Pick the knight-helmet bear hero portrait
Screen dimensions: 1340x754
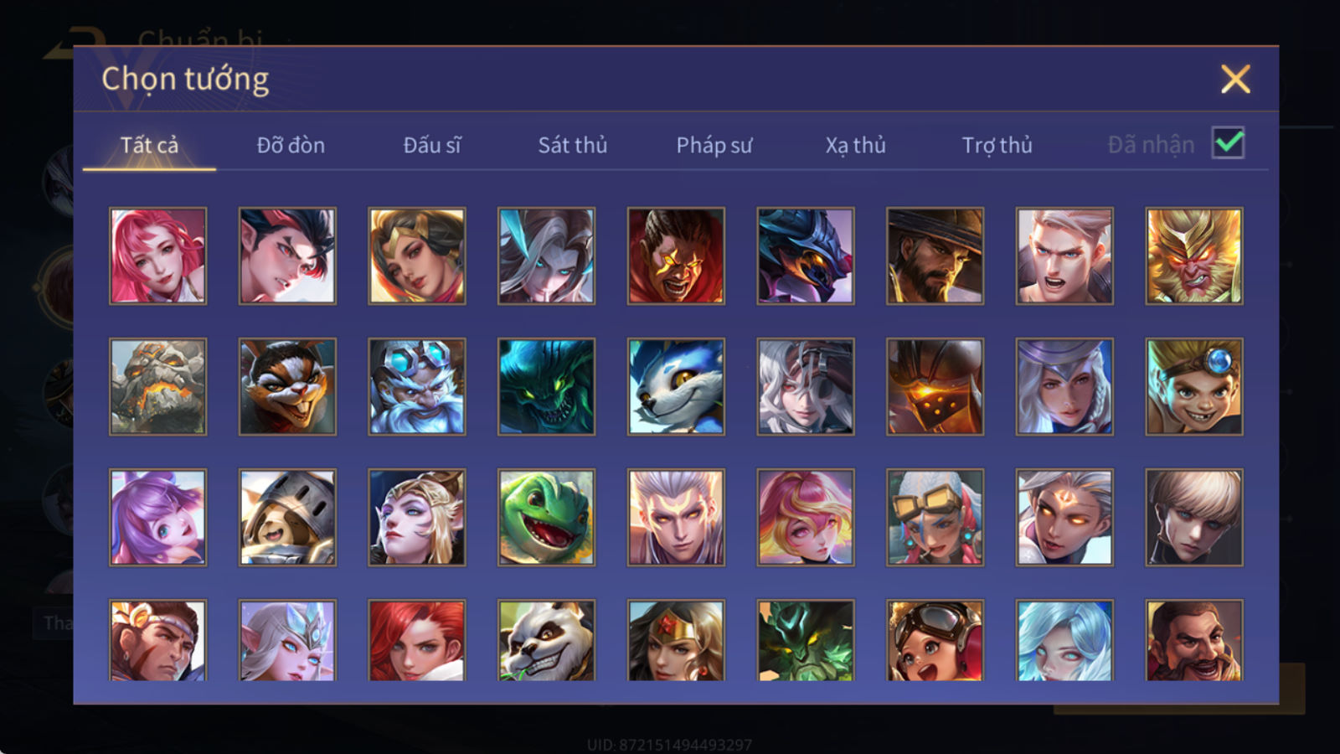287,517
